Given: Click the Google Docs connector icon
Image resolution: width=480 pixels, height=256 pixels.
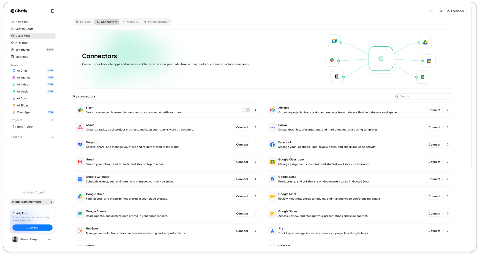Looking at the screenshot, I should [272, 179].
